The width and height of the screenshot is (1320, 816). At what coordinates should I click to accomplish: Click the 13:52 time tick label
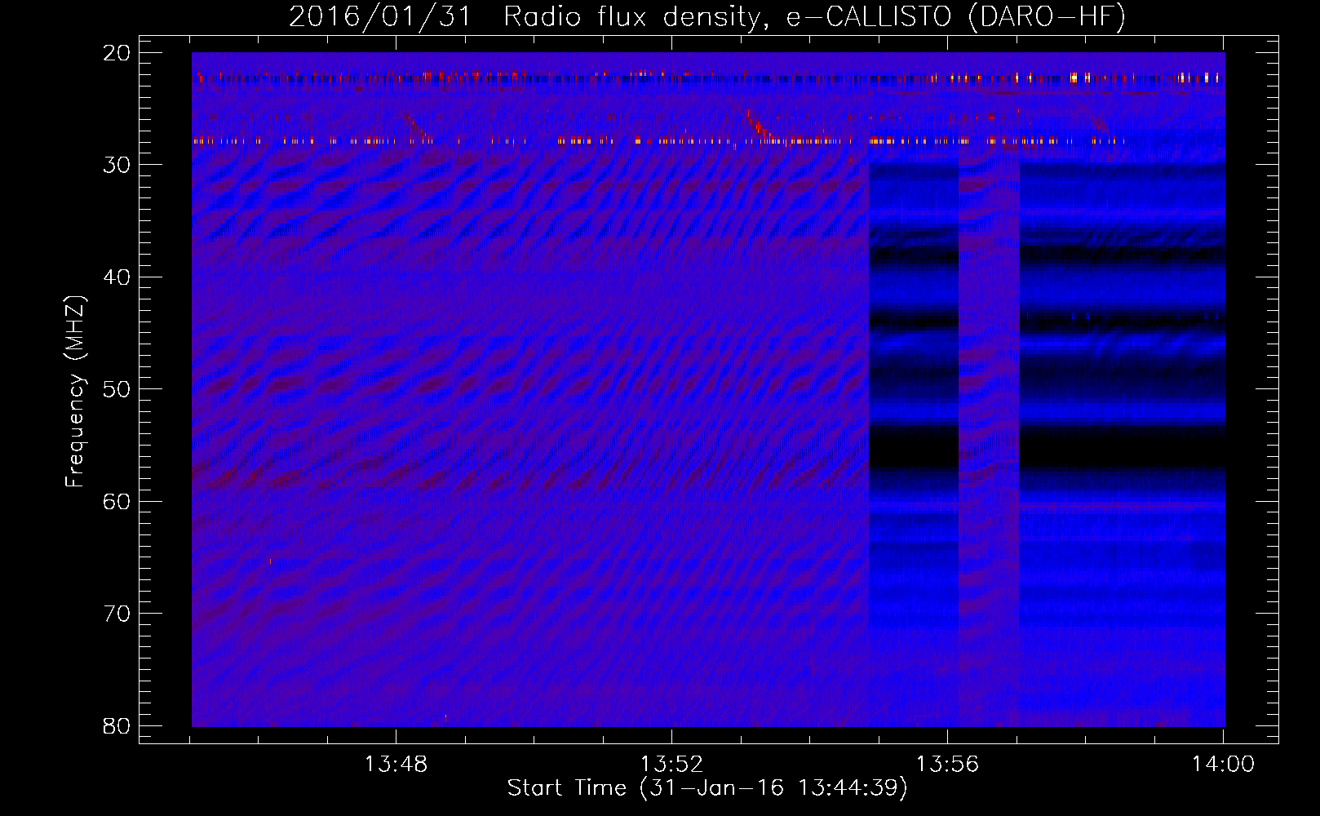671,765
